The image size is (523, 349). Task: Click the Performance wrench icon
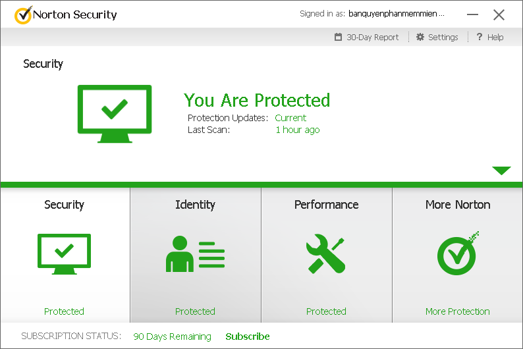(x=326, y=254)
